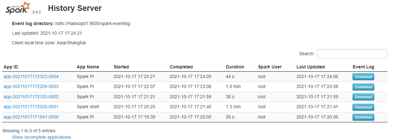Sort by Last Updated column header
The width and height of the screenshot is (399, 140).
click(x=310, y=67)
